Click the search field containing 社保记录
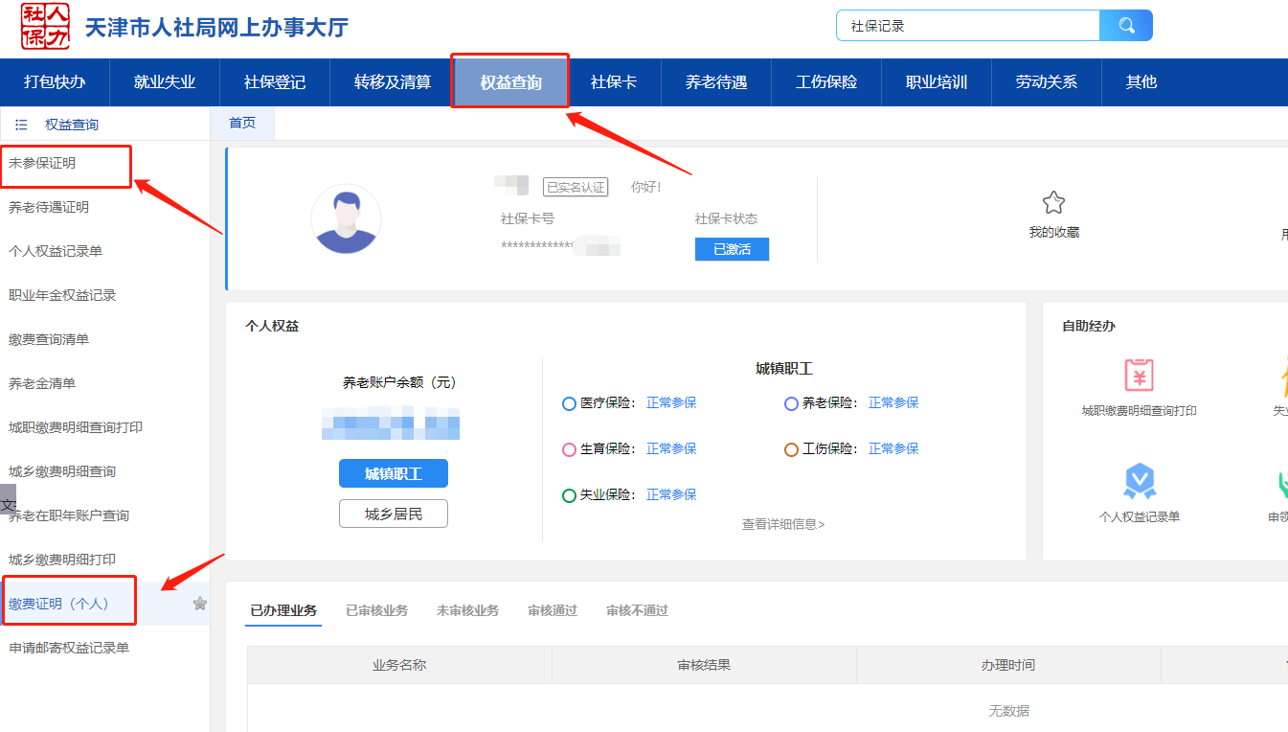Image resolution: width=1288 pixels, height=732 pixels. point(967,26)
